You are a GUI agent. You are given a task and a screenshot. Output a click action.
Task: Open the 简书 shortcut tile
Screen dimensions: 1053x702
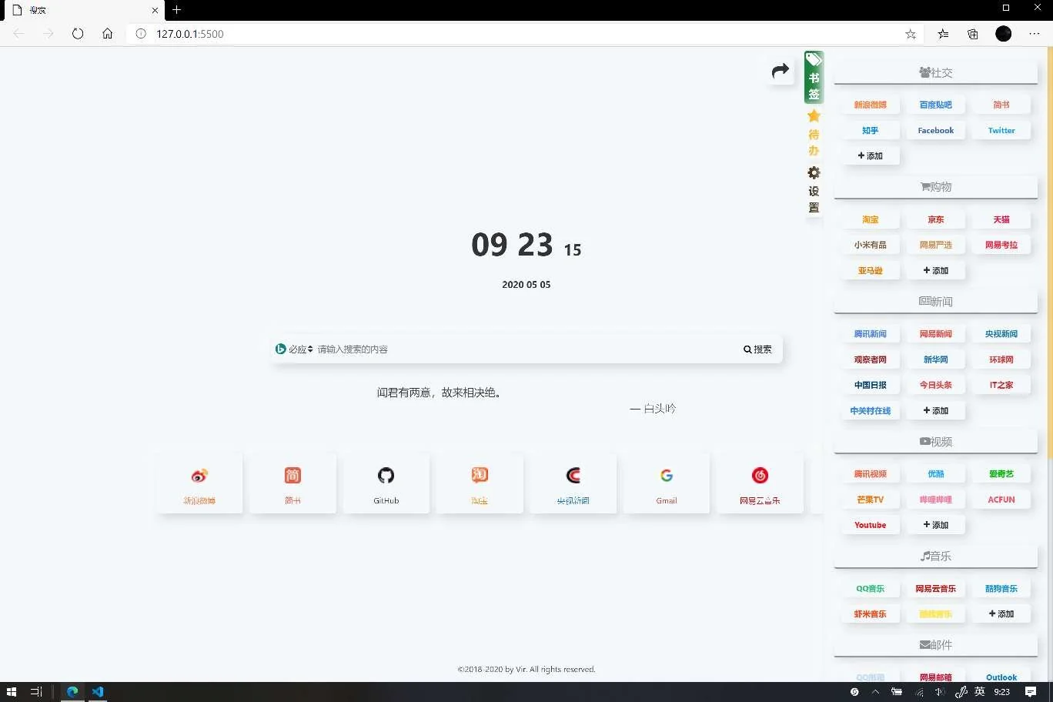pos(292,483)
